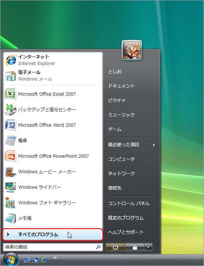The image size is (204, 266).
Task: Open user folder としお
Action: [115, 72]
